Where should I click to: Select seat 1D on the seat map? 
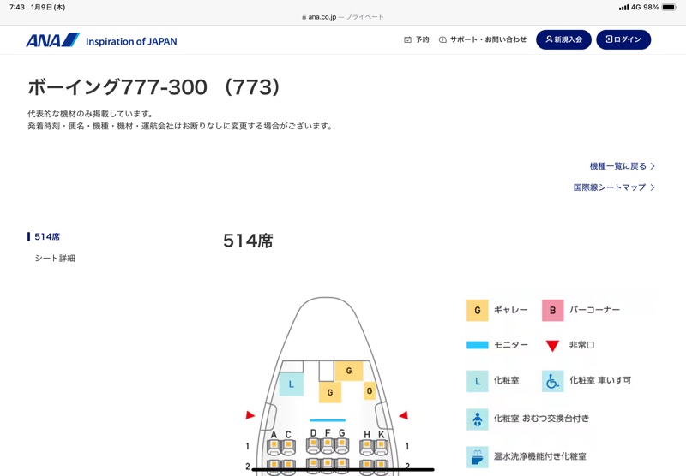tap(313, 444)
